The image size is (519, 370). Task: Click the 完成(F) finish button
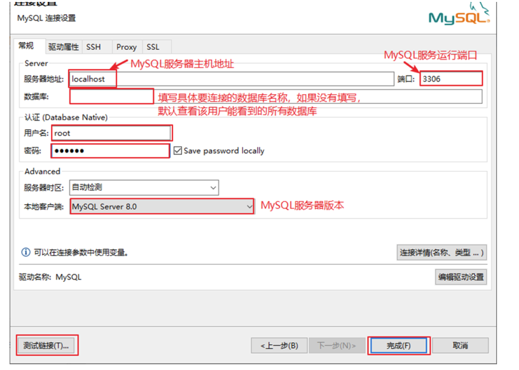399,346
